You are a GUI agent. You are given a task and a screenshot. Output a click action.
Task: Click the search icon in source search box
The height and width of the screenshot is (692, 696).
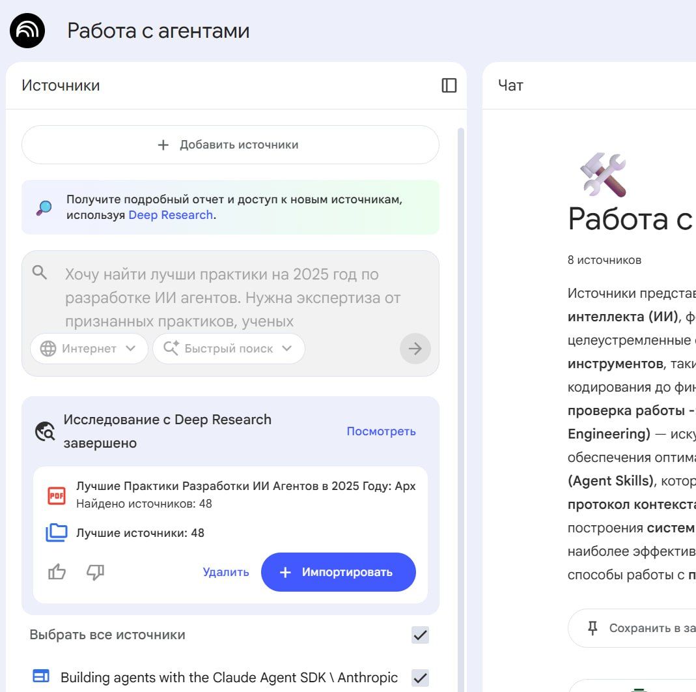click(x=40, y=272)
